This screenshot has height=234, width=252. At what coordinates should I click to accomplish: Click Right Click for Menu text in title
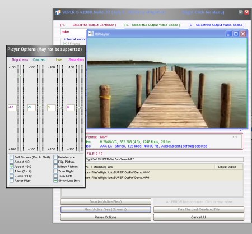(x=203, y=12)
